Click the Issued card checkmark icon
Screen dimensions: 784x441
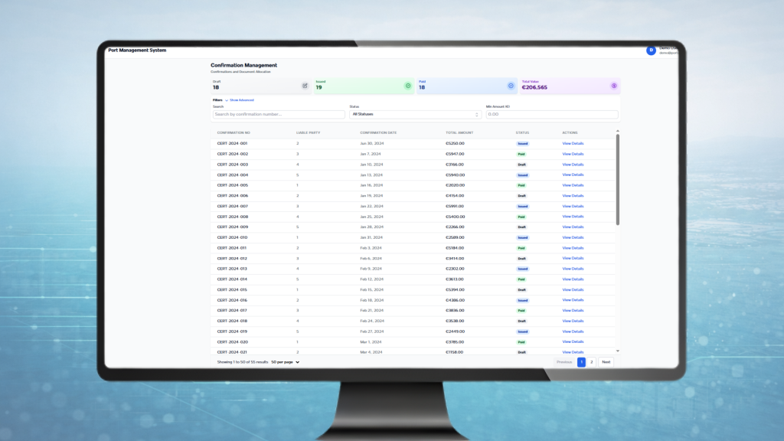click(408, 86)
